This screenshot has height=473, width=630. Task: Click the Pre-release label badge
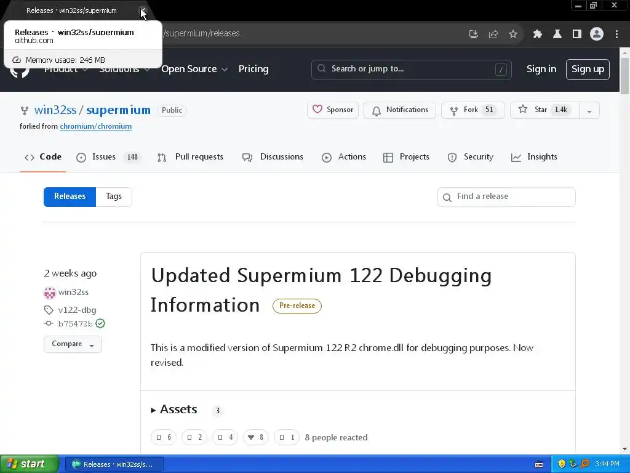point(297,305)
